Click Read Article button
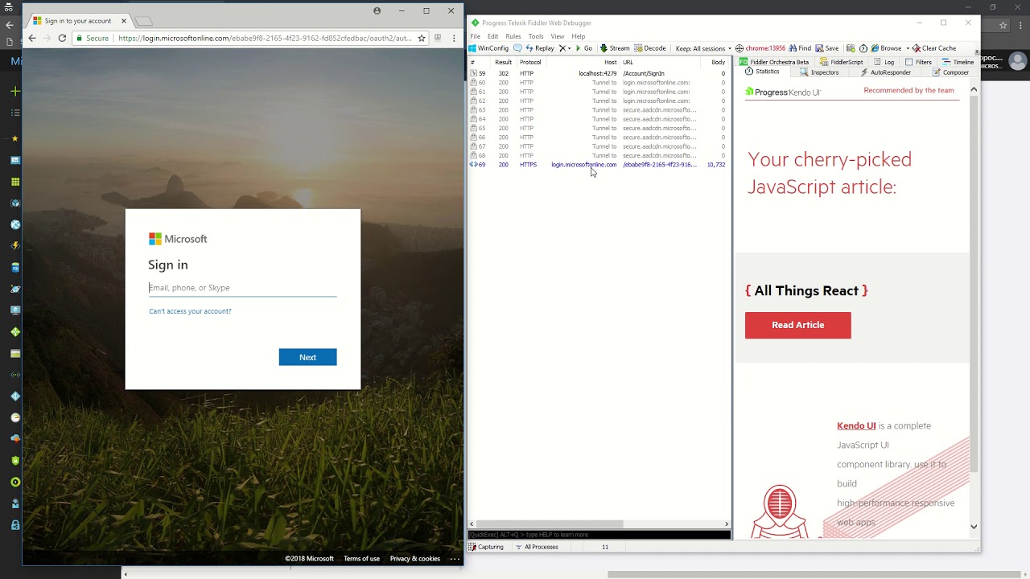 click(797, 325)
